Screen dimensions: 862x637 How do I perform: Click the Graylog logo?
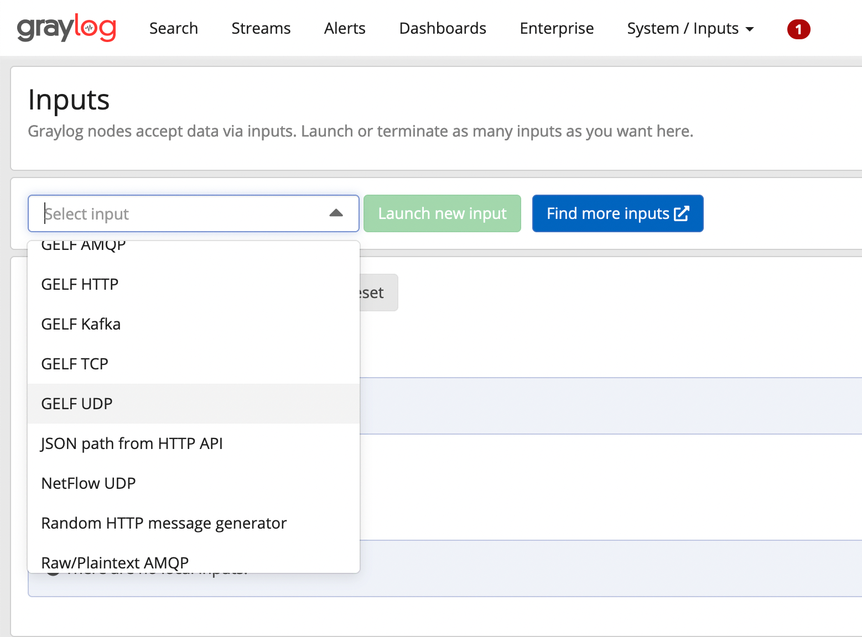coord(66,28)
